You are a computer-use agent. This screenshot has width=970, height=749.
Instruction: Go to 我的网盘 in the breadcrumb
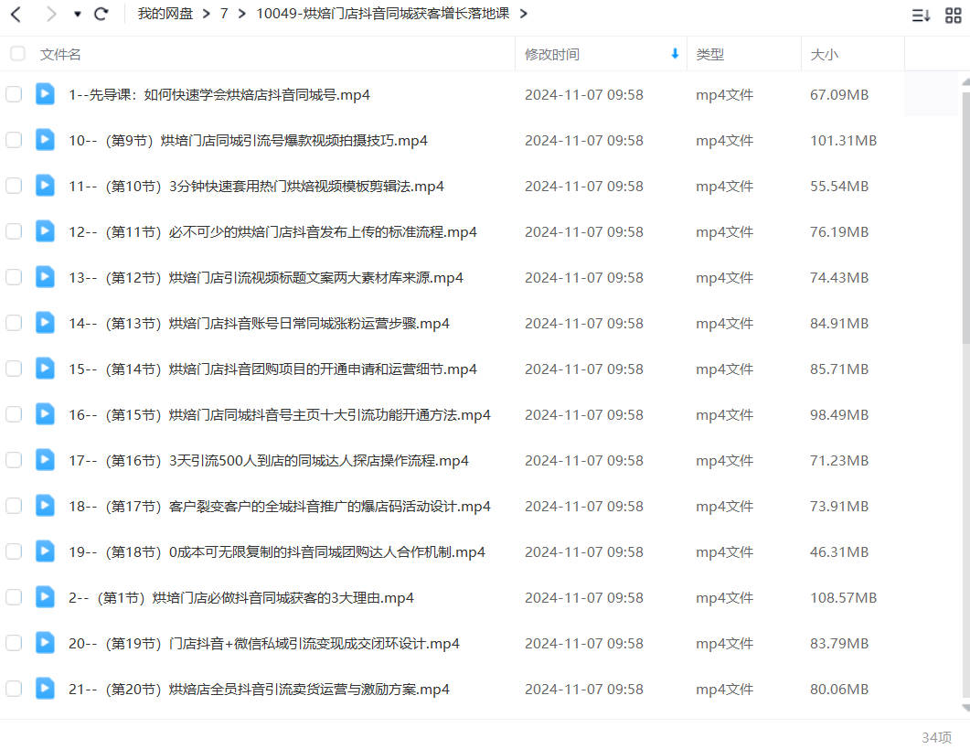[x=165, y=14]
